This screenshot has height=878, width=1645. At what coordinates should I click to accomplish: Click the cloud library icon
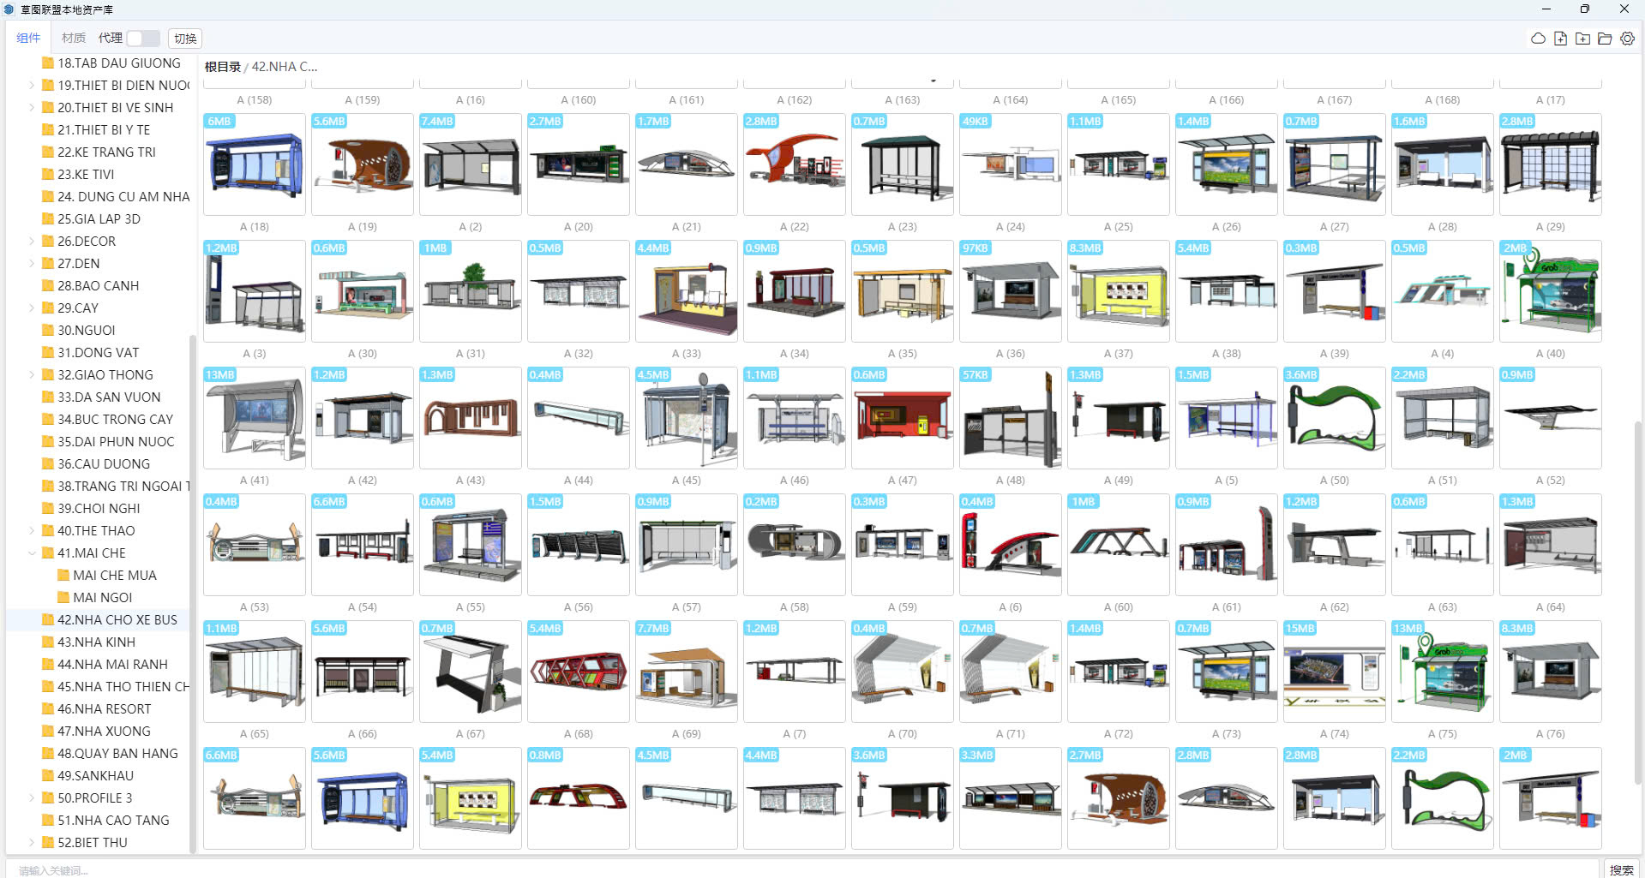click(1538, 39)
